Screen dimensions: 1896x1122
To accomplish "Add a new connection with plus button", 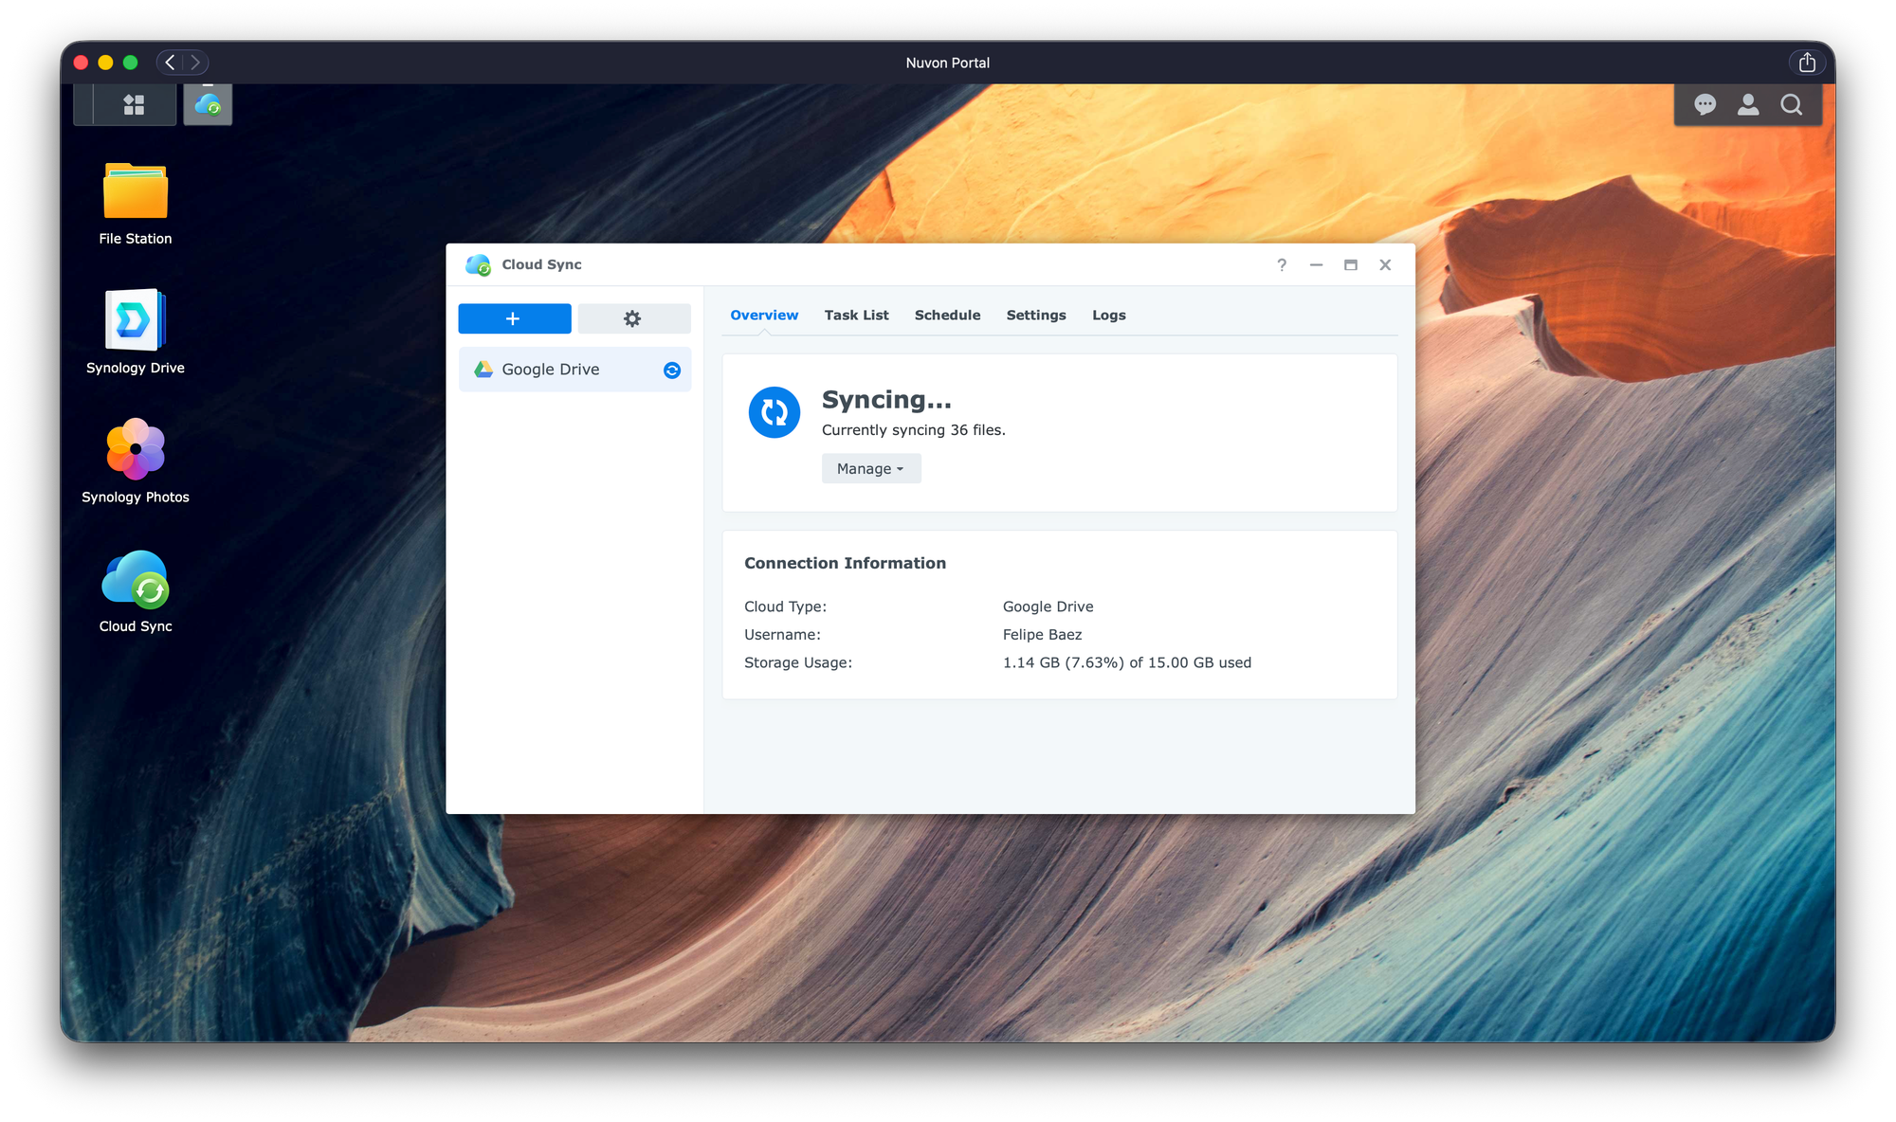I will click(x=514, y=318).
